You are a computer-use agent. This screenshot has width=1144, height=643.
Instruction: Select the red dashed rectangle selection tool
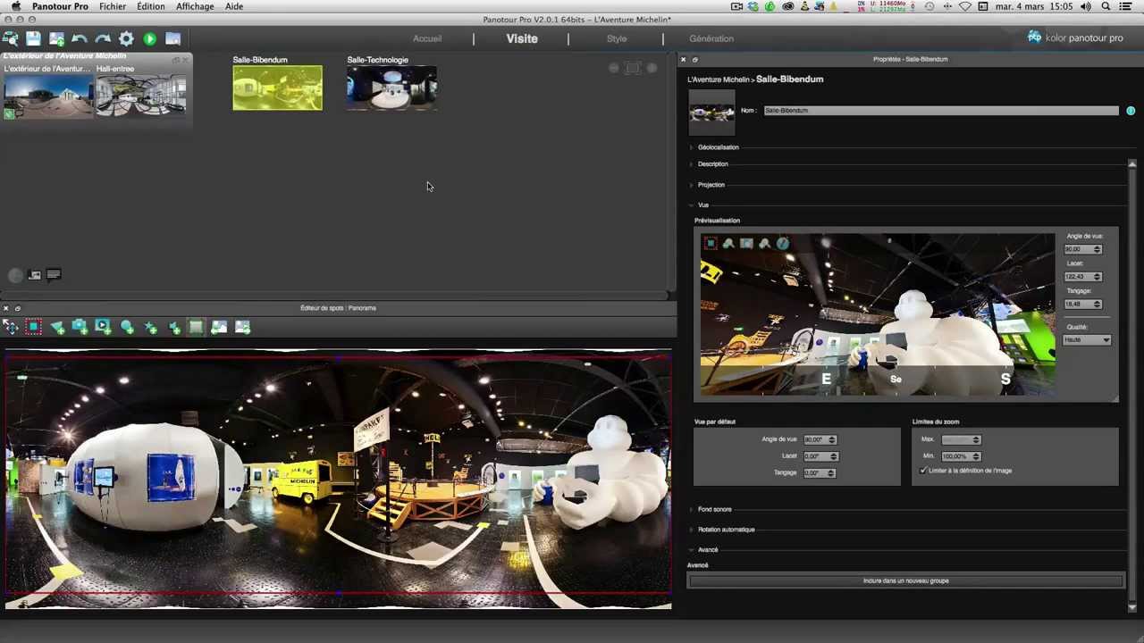(x=33, y=328)
